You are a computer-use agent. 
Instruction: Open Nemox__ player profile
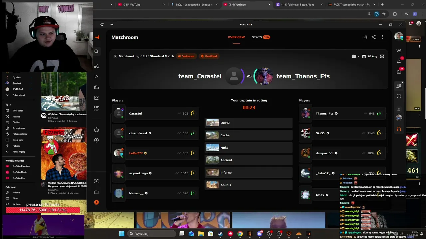point(156,193)
